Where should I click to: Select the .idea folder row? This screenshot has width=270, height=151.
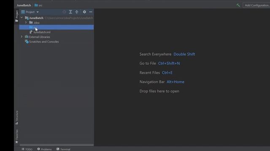57,23
